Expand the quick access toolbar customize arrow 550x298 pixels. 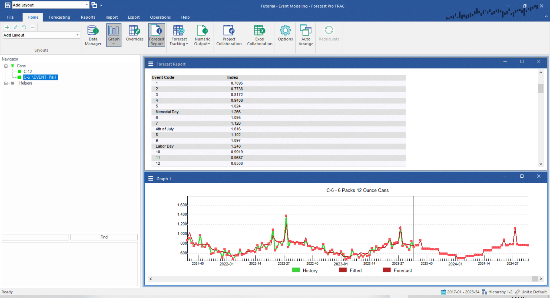coord(101,5)
